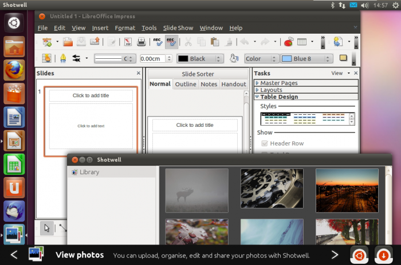Click Export Directly as PDF icon
This screenshot has height=265, width=401.
click(x=128, y=42)
